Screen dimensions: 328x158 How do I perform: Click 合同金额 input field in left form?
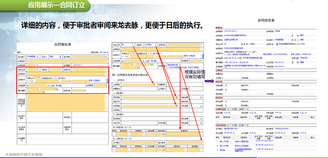tap(37, 85)
